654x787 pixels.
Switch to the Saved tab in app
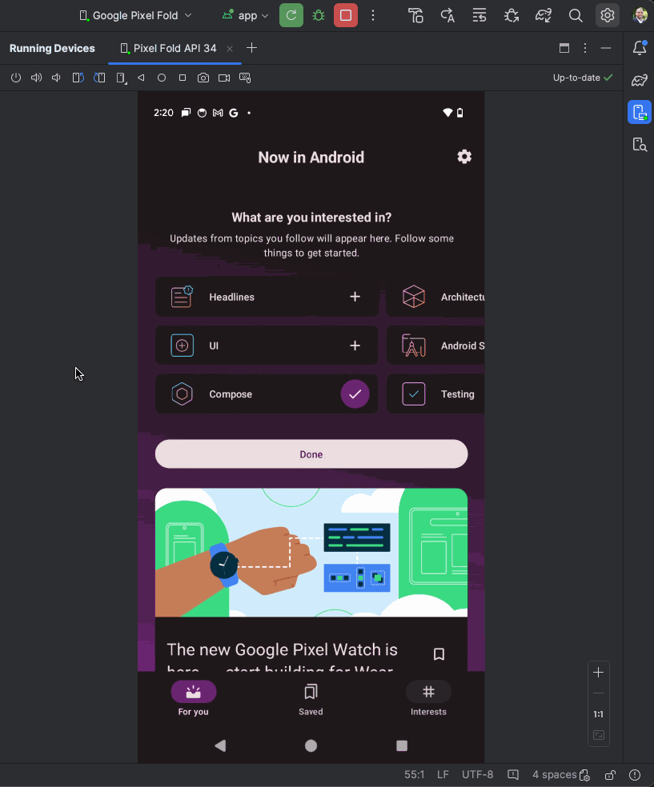click(311, 698)
